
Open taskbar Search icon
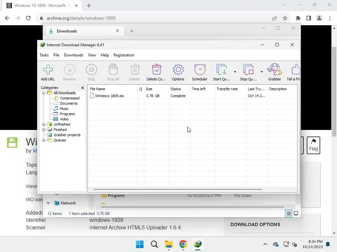click(154, 244)
